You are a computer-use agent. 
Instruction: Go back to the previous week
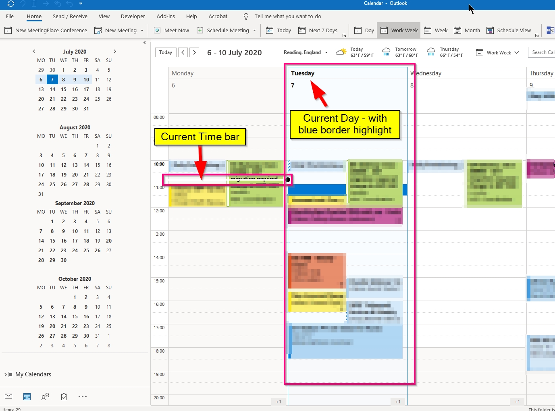click(183, 52)
